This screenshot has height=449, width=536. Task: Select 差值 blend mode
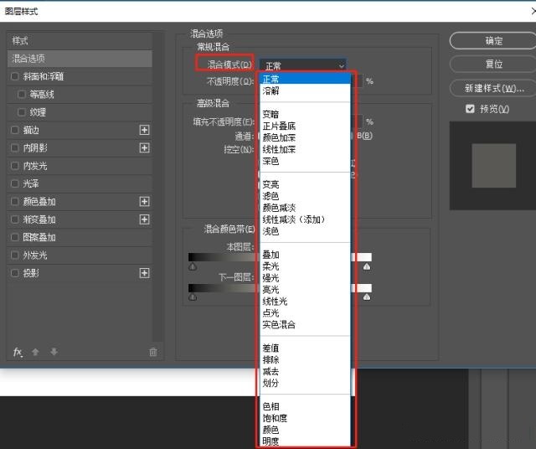point(305,348)
